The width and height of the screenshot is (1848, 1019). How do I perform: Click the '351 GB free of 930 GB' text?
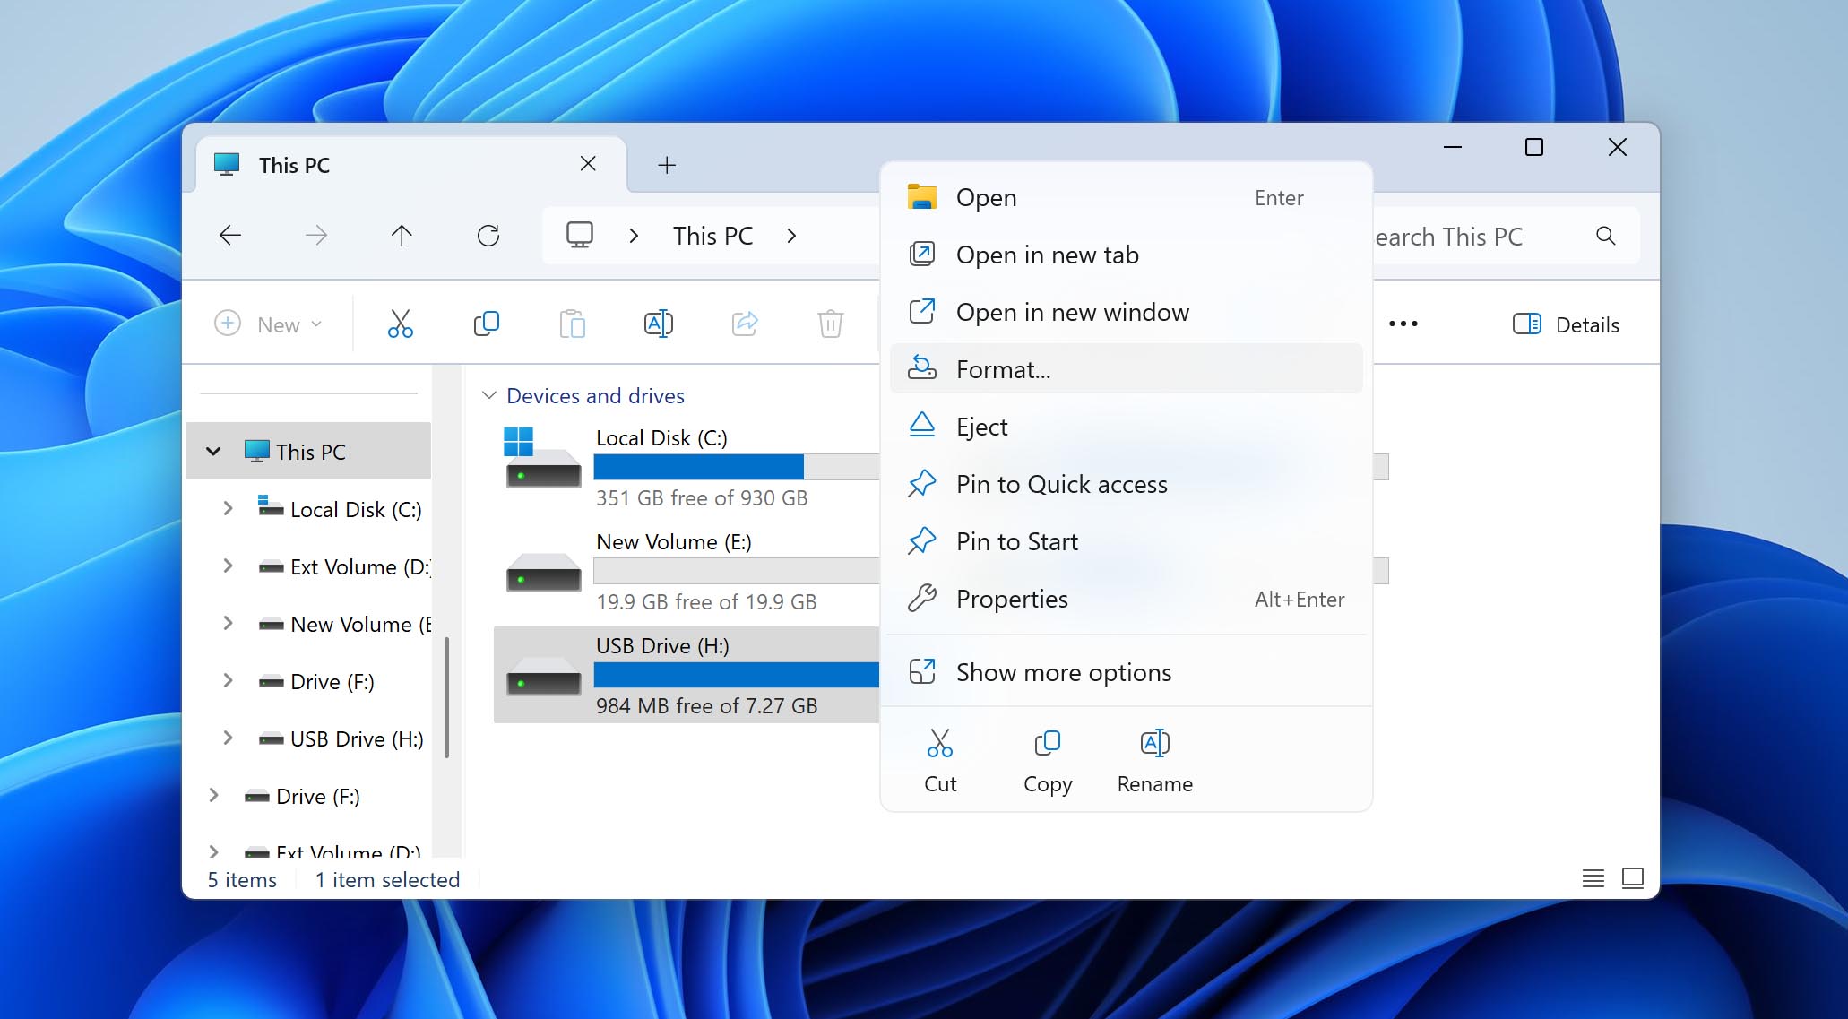pos(702,498)
